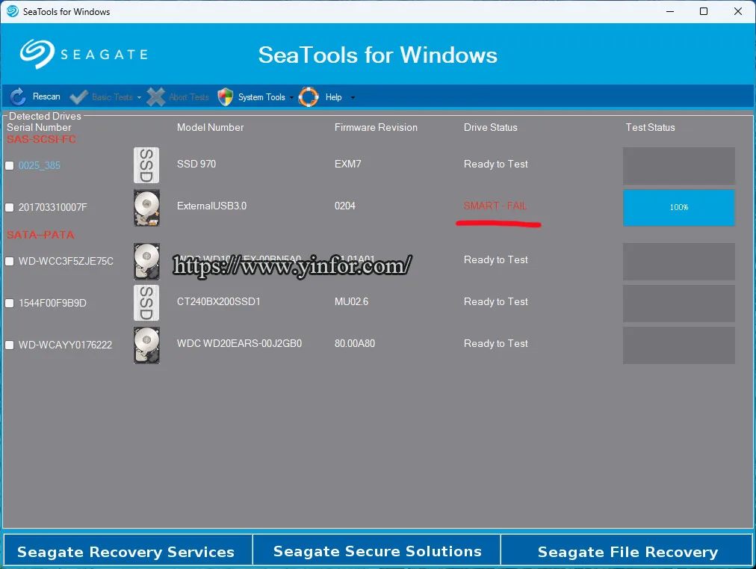Check the box for drive 201703310007F
This screenshot has height=569, width=756.
9,208
